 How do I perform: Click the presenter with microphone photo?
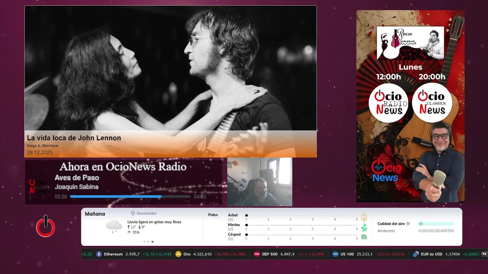[439, 162]
